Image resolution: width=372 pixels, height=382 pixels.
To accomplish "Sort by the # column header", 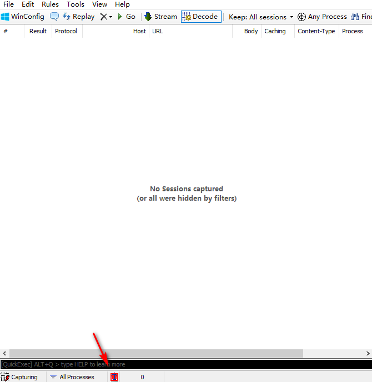I will coord(12,31).
